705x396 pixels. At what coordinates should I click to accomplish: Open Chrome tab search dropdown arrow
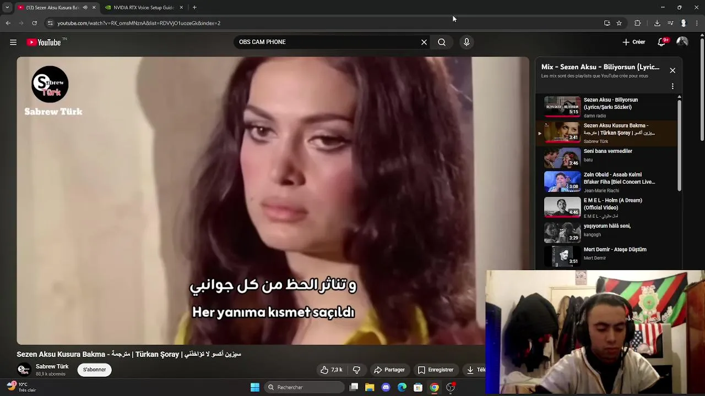coord(7,8)
